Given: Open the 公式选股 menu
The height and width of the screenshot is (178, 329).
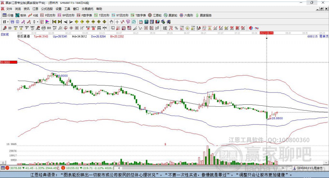Looking at the screenshot, I should coord(47,9).
